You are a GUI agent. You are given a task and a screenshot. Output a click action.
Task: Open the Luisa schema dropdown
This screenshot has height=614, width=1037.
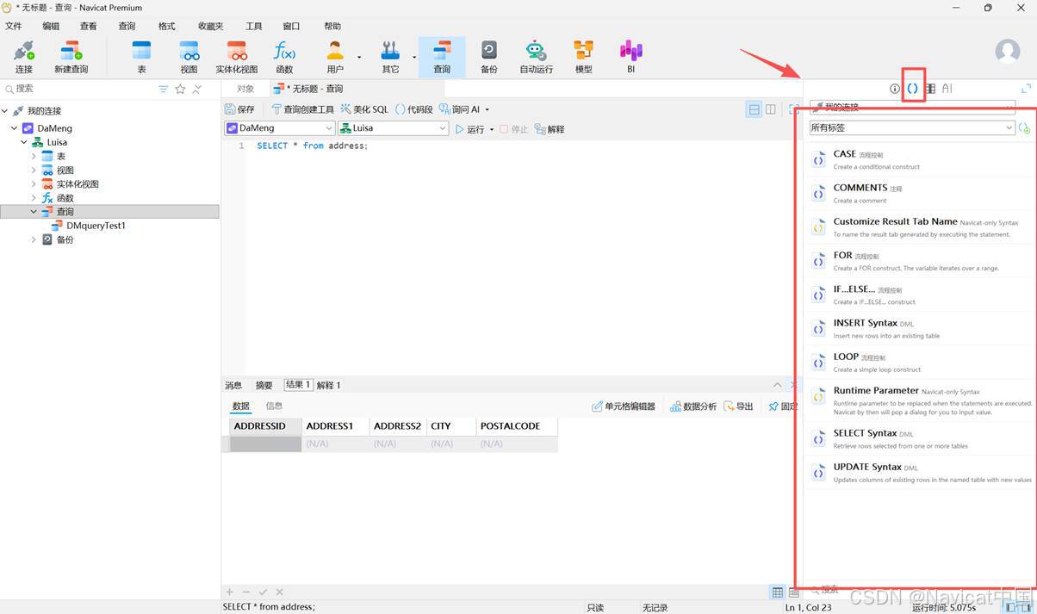click(394, 128)
